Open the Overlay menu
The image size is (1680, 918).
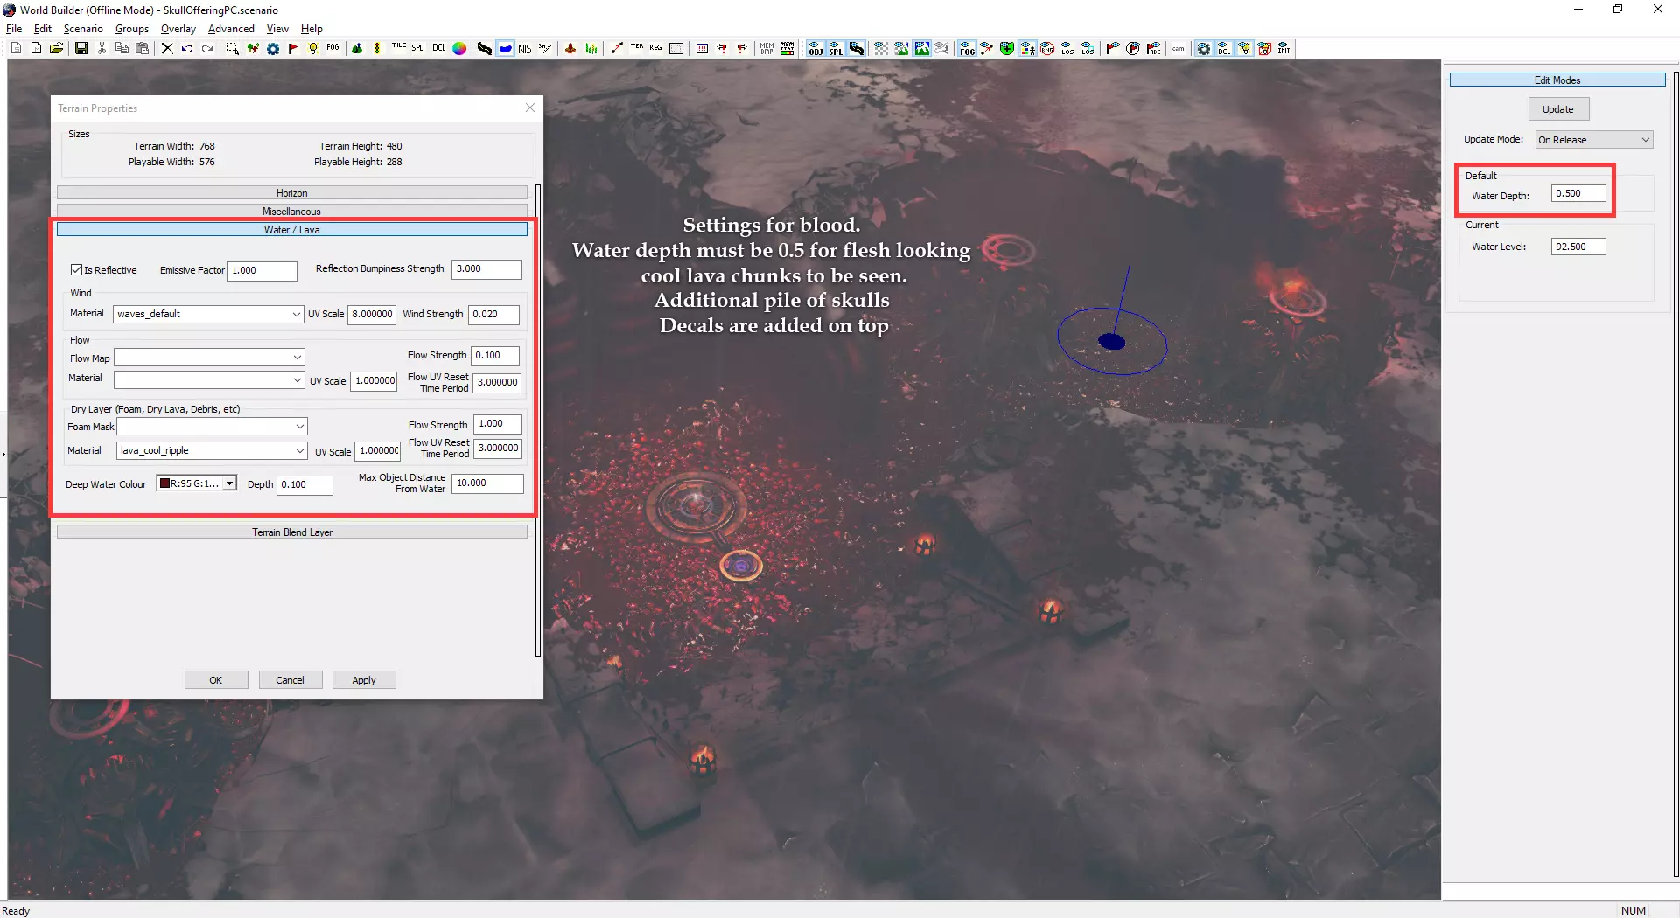coord(178,29)
